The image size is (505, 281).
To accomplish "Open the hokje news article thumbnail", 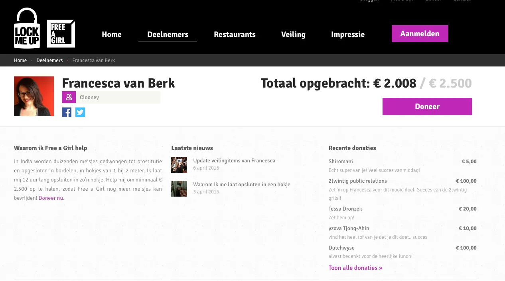I will (x=179, y=189).
